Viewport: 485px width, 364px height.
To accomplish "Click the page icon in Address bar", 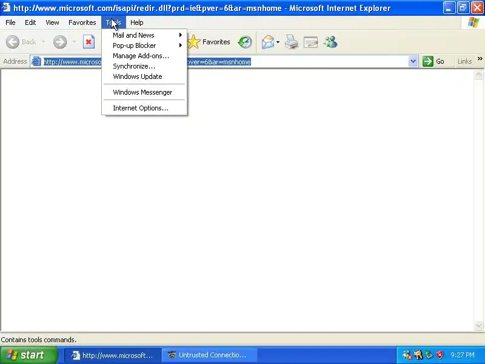I will coord(36,61).
